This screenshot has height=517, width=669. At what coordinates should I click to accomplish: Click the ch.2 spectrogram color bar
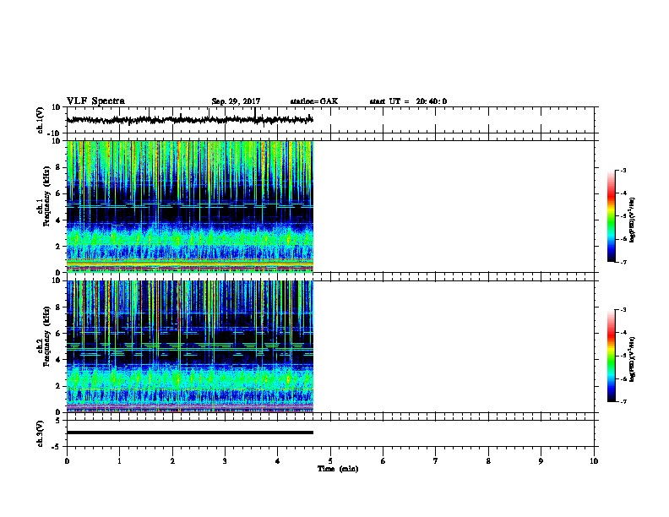point(612,356)
